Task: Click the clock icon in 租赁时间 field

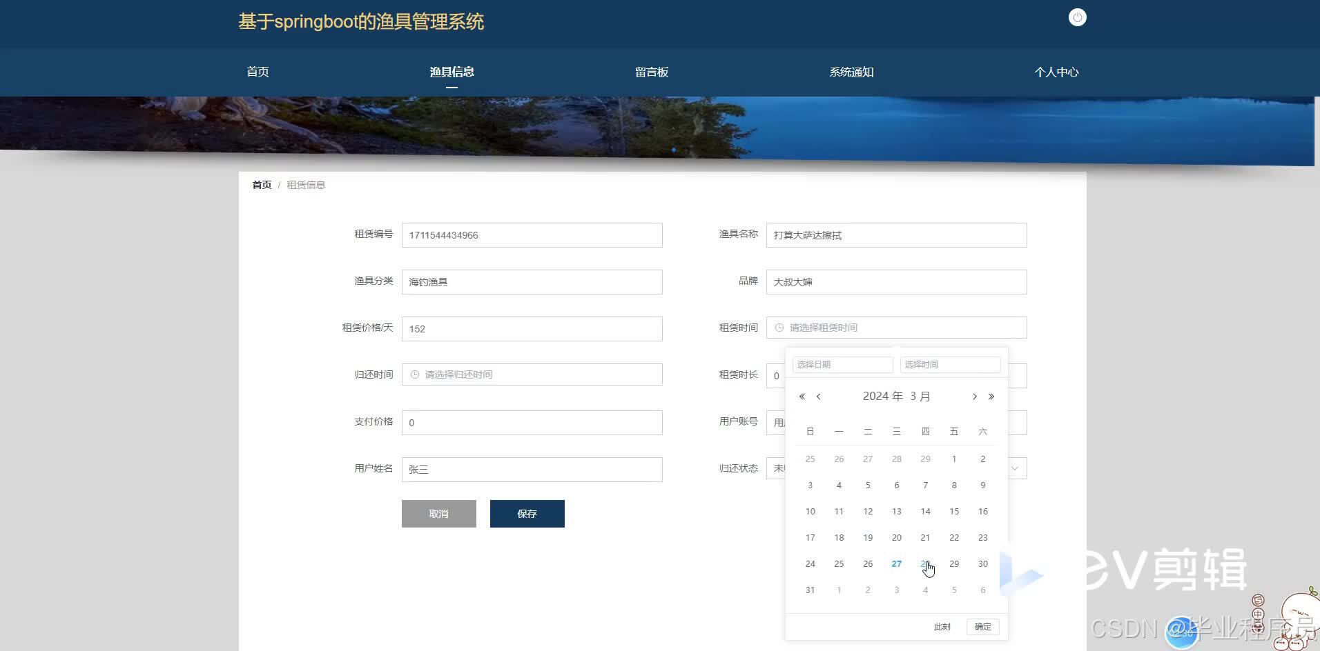Action: click(x=779, y=327)
